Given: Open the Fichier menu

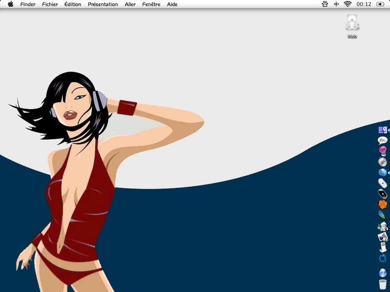Looking at the screenshot, I should pos(50,4).
